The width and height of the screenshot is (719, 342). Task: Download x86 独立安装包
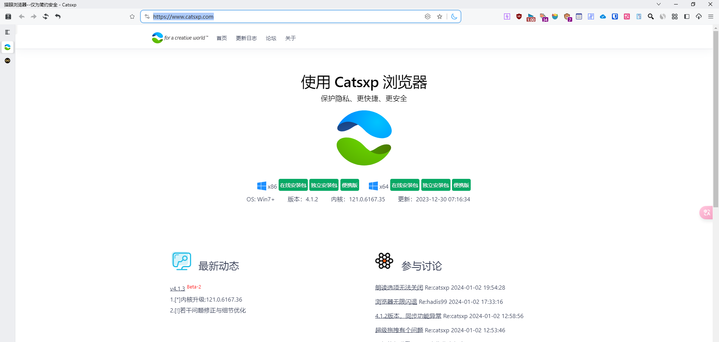point(324,185)
